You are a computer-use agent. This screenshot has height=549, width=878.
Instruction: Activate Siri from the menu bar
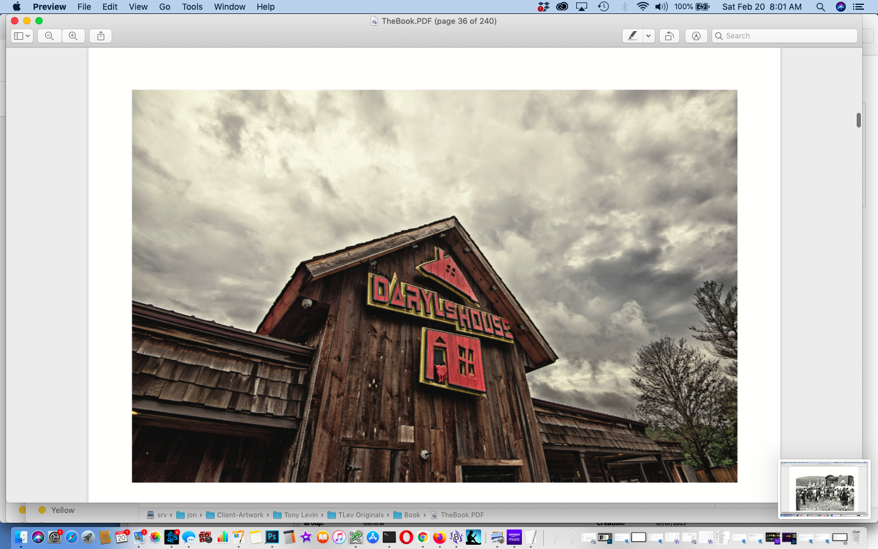click(x=841, y=7)
